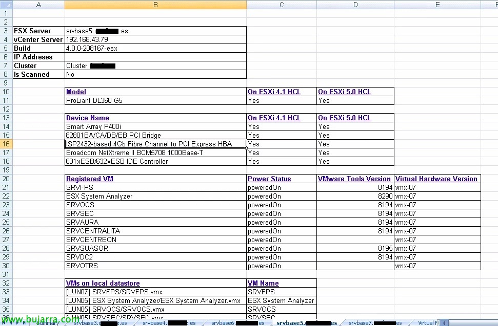498x326 pixels.
Task: Select the Cluster label cell
Action: 39,66
